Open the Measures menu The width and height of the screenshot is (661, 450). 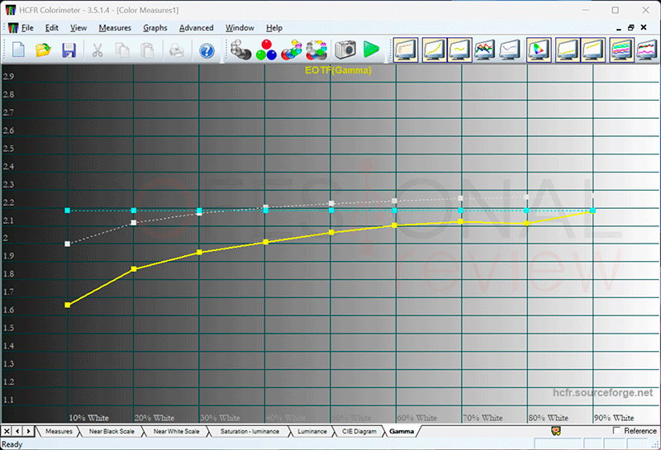115,28
